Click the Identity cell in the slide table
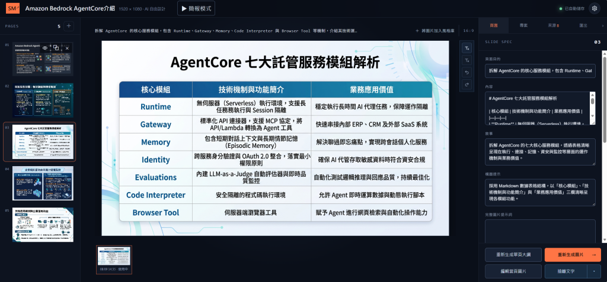 (x=156, y=160)
